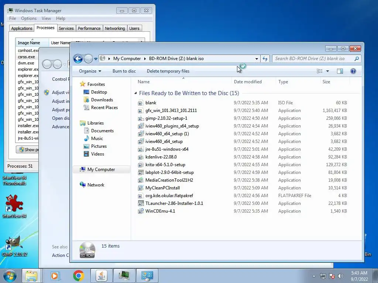The width and height of the screenshot is (378, 283).
Task: Open Music library
Action: [x=97, y=139]
